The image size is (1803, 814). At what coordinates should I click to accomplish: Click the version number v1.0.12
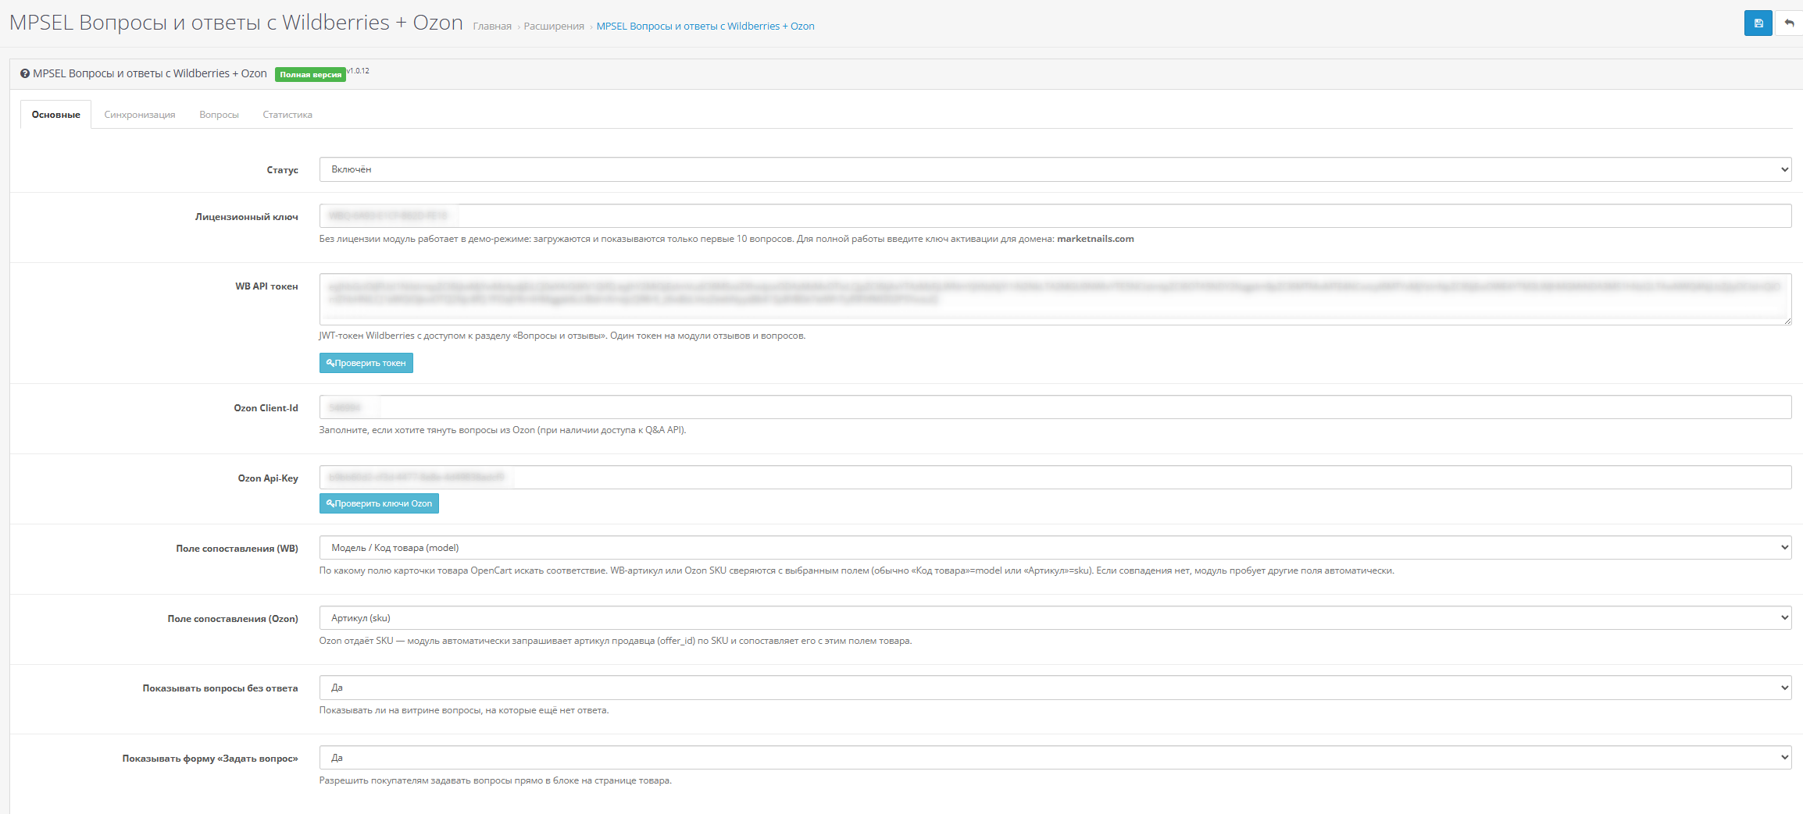(359, 71)
